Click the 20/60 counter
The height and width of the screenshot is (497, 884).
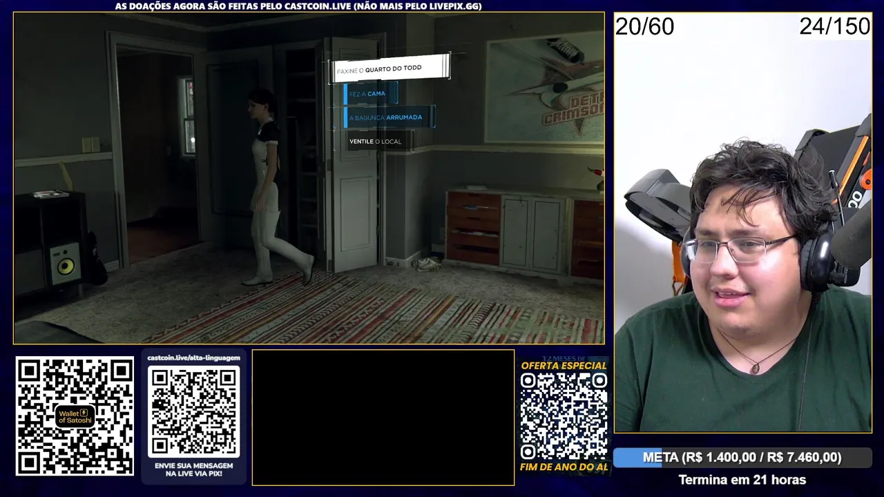pos(644,27)
